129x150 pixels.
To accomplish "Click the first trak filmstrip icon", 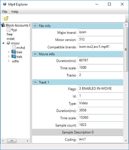I will [13, 52].
